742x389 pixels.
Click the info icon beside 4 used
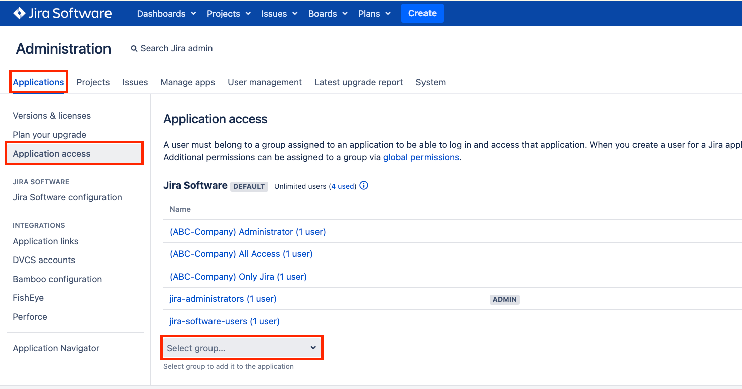point(364,185)
